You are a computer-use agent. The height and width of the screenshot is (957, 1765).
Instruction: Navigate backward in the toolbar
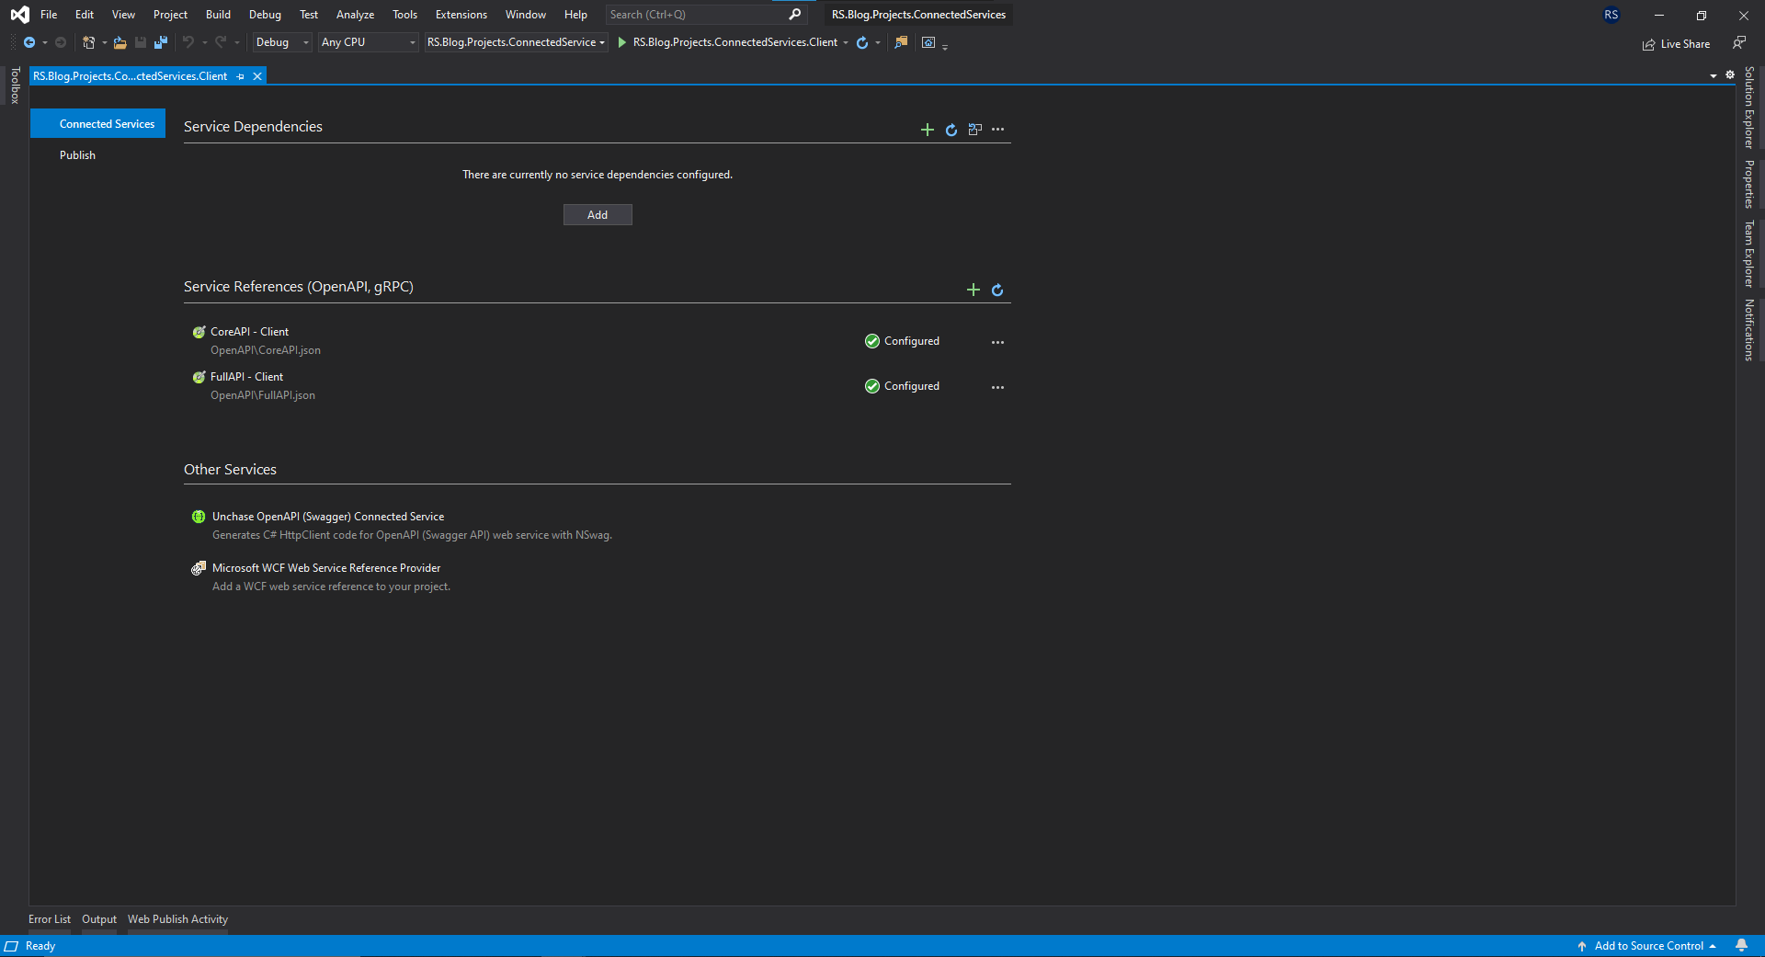click(29, 42)
